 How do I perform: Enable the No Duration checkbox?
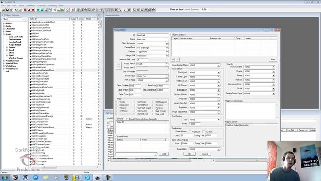[x=136, y=111]
